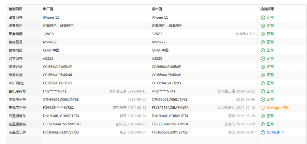Select the 销售型号 row label
Viewport: 307px width, 144px height.
(x=15, y=42)
